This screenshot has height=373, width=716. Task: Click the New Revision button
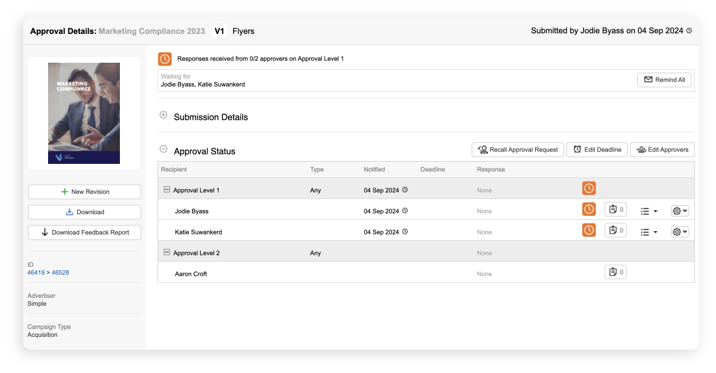[84, 192]
